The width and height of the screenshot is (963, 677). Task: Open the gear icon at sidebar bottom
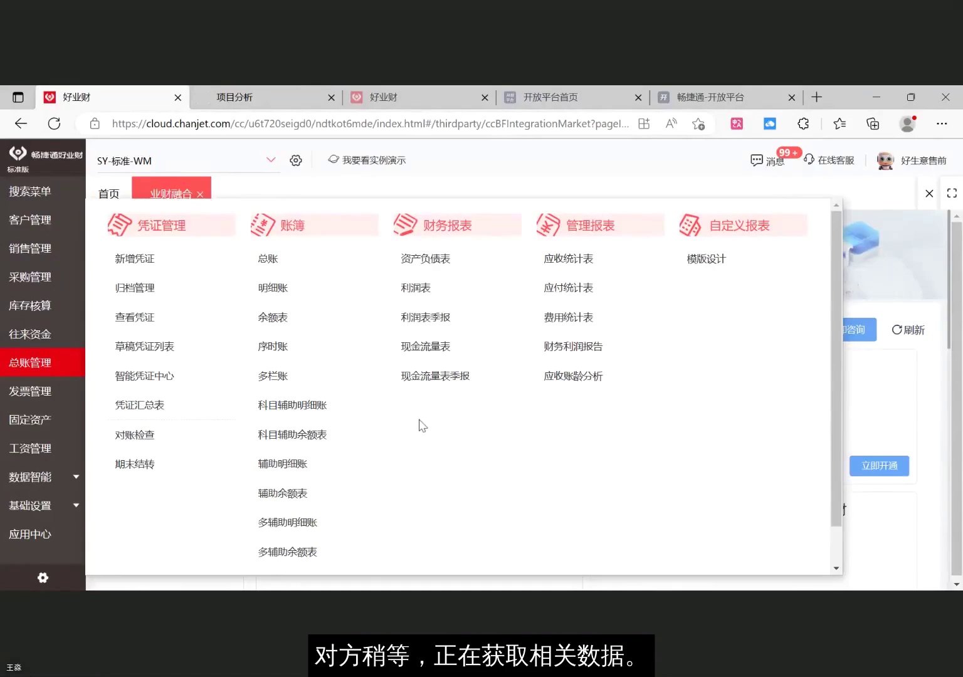point(42,577)
